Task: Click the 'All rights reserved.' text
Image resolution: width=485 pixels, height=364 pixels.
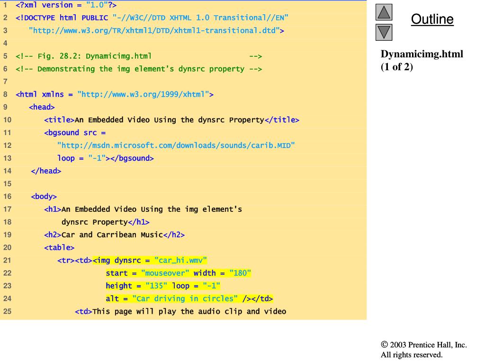Action: [x=412, y=355]
